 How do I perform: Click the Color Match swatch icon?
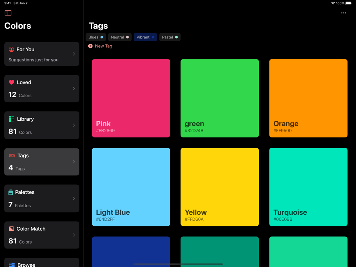[11, 229]
